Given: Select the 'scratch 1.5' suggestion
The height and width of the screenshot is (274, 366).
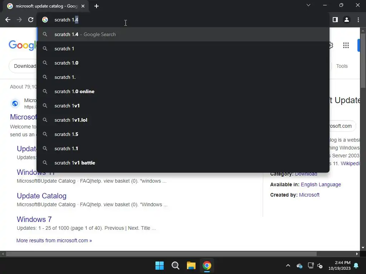Looking at the screenshot, I should pos(183,134).
